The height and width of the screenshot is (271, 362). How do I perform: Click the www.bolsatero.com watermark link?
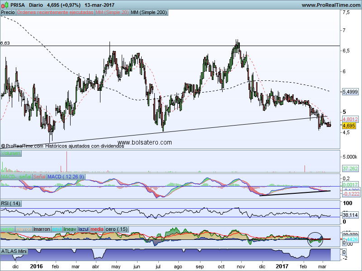[x=144, y=142]
